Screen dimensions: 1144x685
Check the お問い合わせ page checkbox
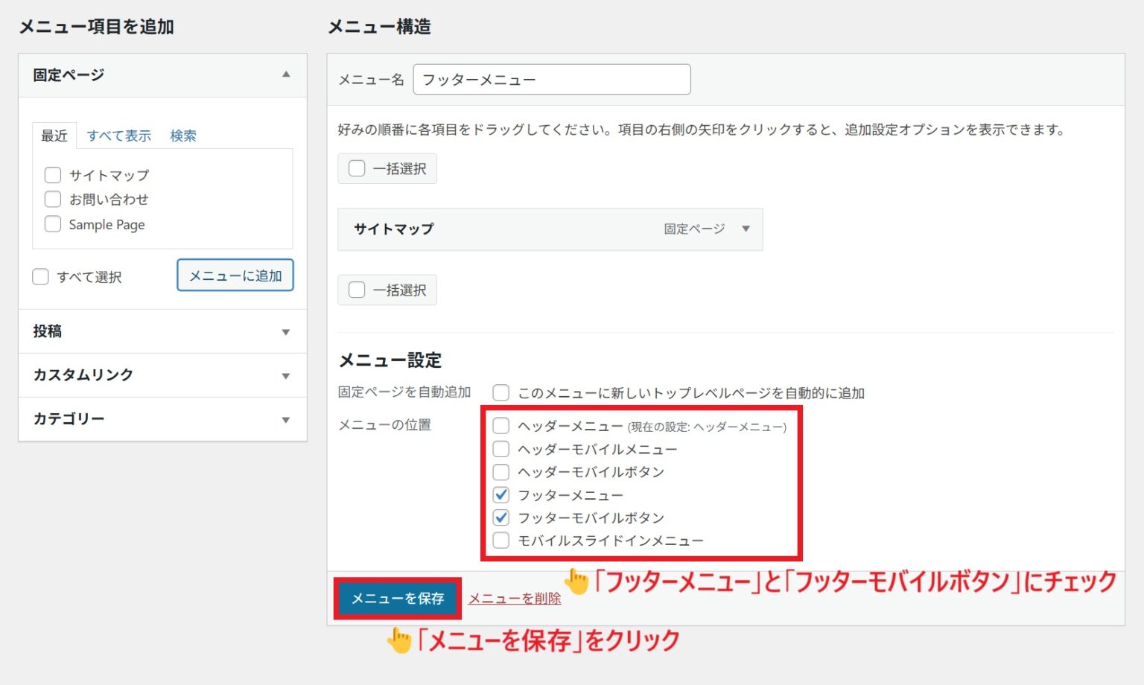tap(53, 199)
